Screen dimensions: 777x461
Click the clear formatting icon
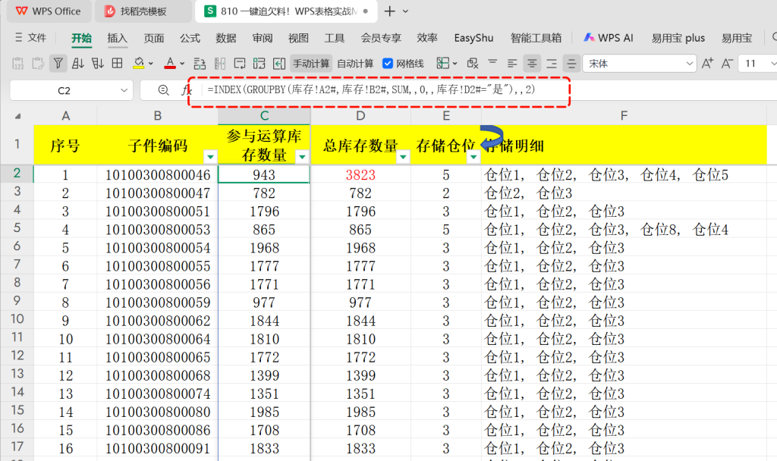coord(472,64)
